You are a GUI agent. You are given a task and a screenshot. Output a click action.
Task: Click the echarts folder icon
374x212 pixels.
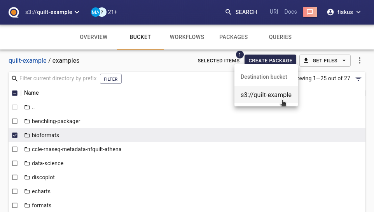27,191
